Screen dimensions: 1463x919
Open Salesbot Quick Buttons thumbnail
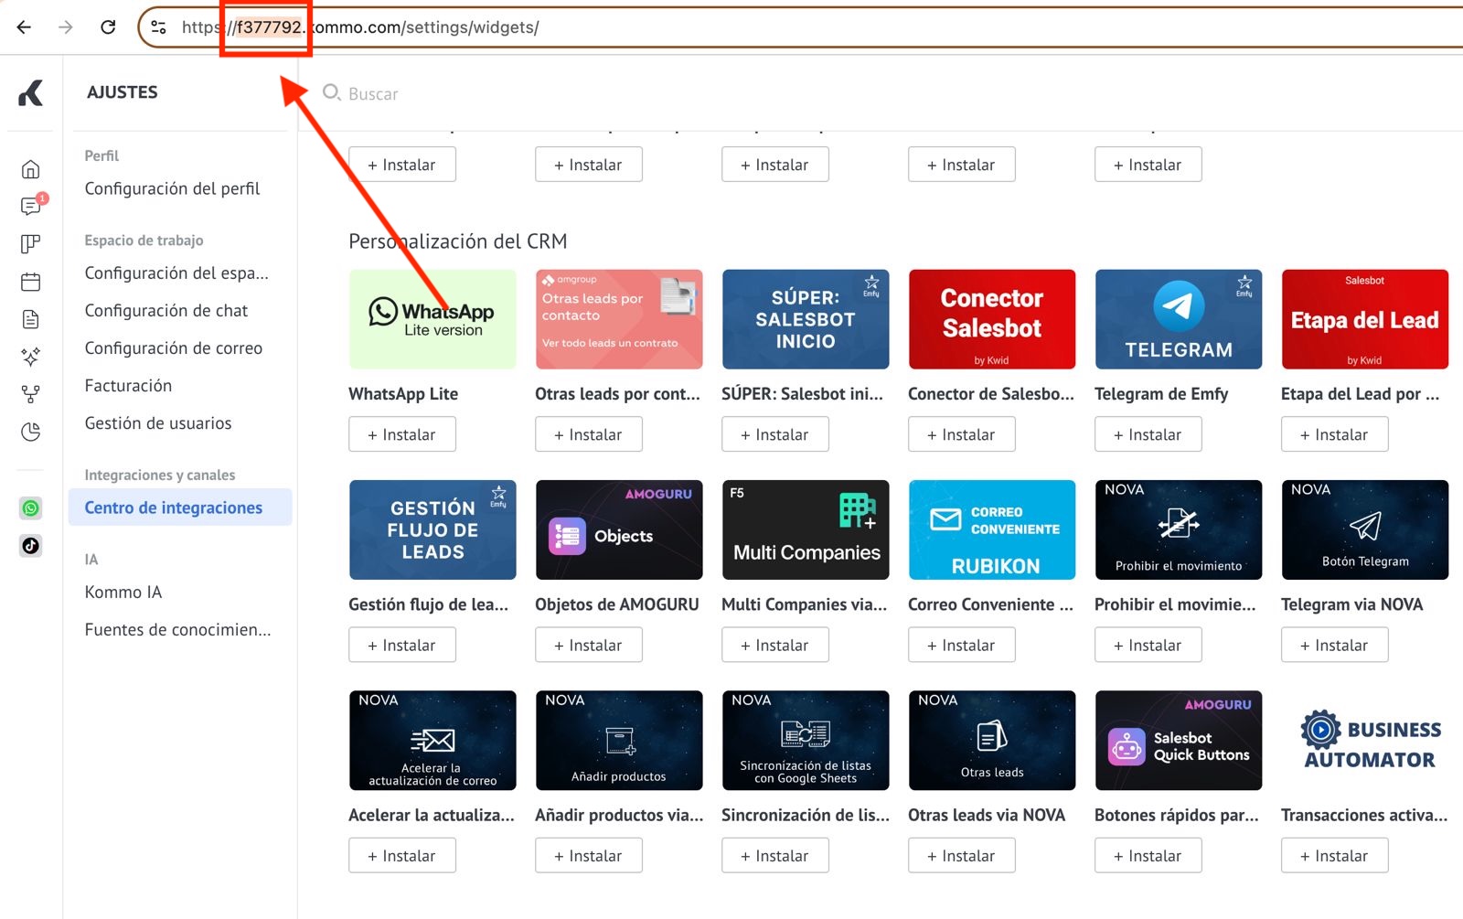click(x=1179, y=740)
